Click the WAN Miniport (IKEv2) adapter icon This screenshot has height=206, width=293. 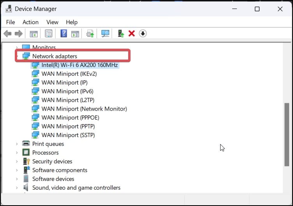(35, 74)
